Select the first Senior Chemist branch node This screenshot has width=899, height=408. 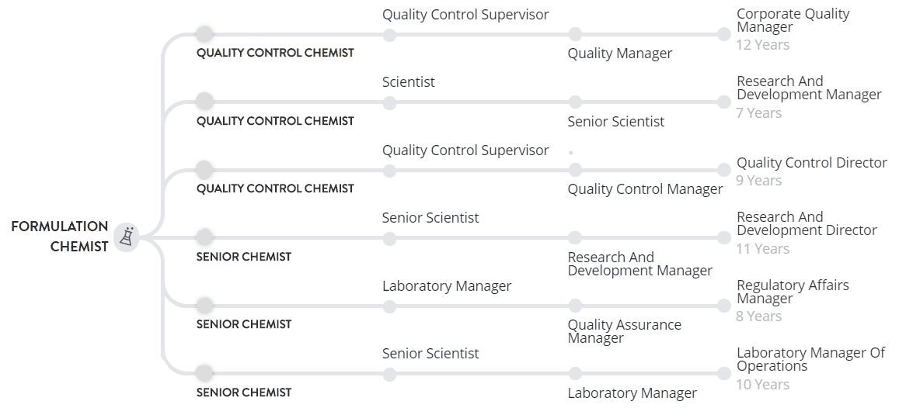204,237
